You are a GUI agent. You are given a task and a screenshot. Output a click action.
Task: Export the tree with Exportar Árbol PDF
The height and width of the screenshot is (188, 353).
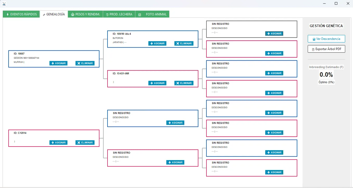326,49
